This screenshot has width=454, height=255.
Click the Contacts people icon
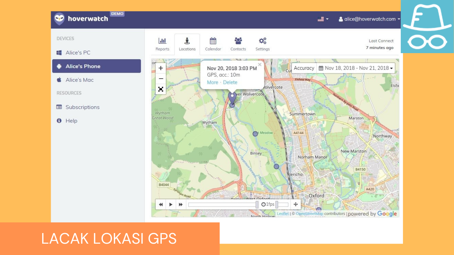[238, 41]
